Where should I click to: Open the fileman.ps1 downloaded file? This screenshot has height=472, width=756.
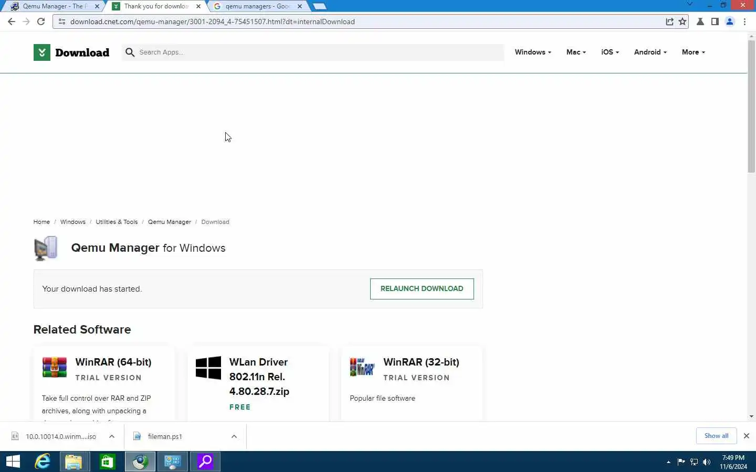pyautogui.click(x=165, y=436)
